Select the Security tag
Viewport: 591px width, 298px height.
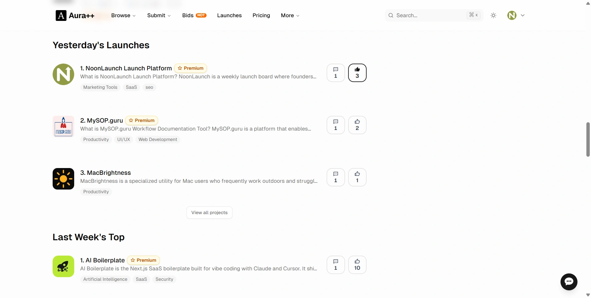tap(164, 279)
